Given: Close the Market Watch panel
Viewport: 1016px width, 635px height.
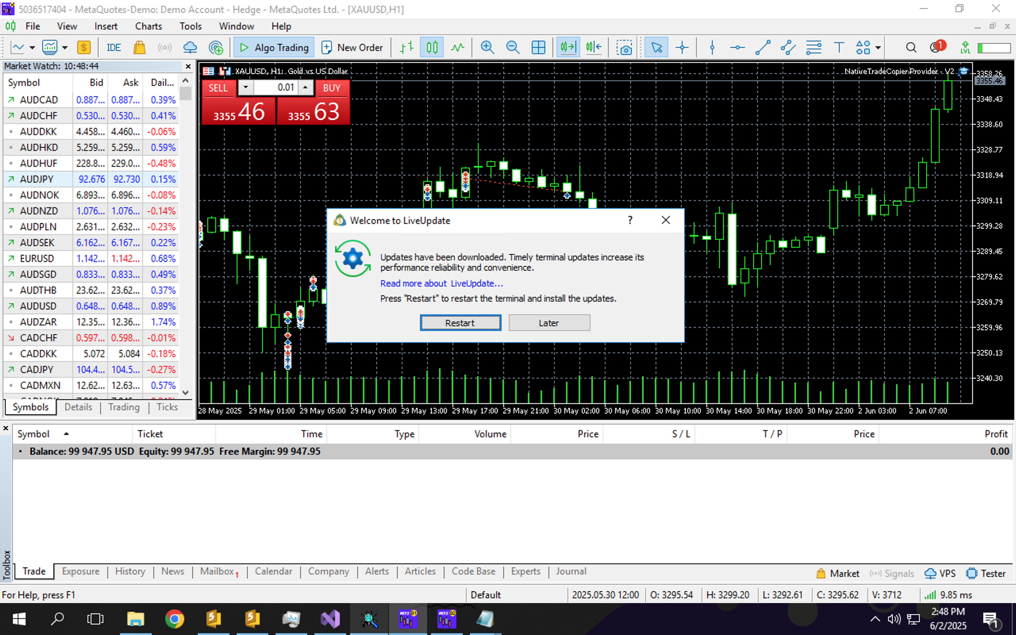Looking at the screenshot, I should click(188, 66).
